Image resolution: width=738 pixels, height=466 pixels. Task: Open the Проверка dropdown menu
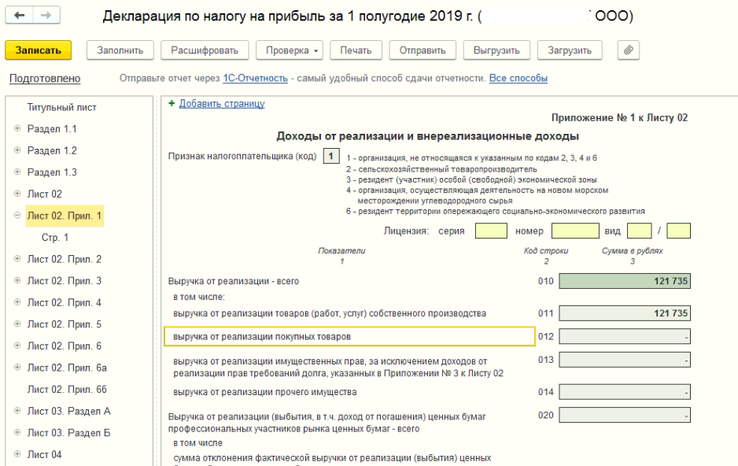click(x=289, y=50)
